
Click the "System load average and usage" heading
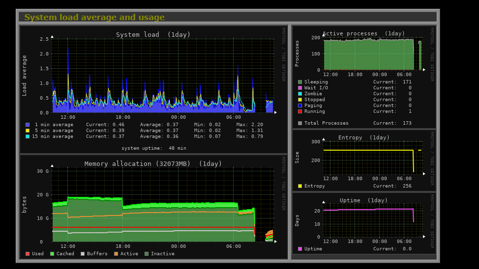94,18
